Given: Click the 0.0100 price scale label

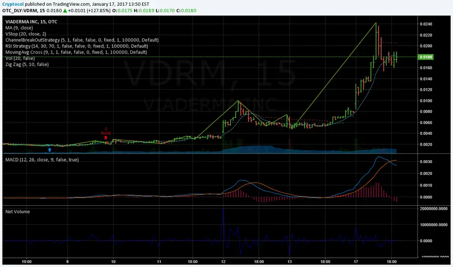Looking at the screenshot, I should [426, 101].
